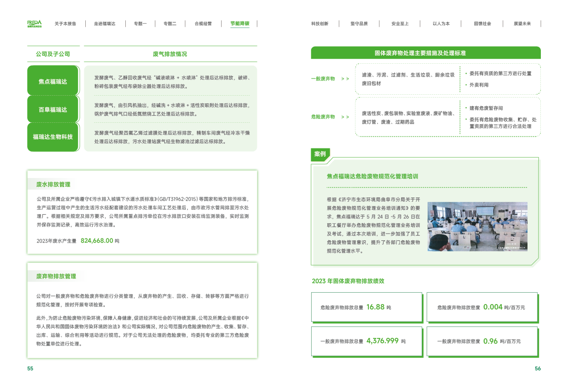568x385 pixels.
Task: Click the 福瑞达生物科技 company box
Action: (53, 137)
